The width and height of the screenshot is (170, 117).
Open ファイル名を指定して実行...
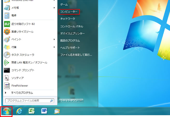click(x=76, y=55)
